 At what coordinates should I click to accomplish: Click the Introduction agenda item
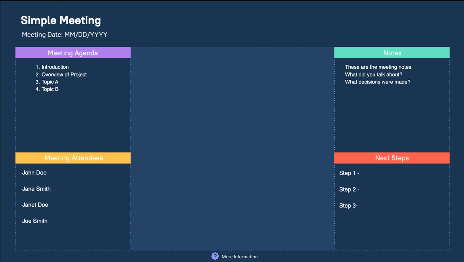[x=55, y=67]
